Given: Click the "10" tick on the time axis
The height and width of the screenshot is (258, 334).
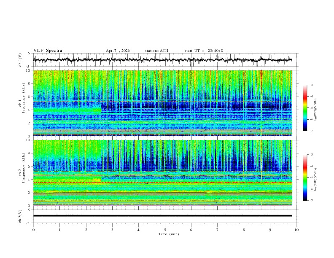Looking at the screenshot, I should click(296, 230).
